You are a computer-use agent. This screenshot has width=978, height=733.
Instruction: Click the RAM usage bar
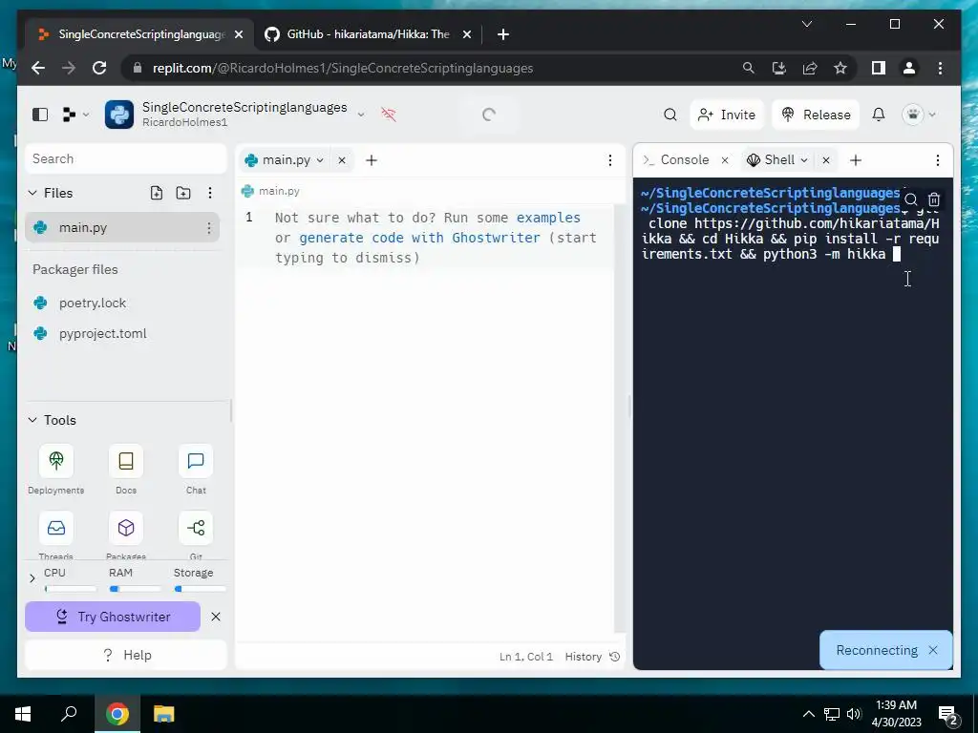point(136,589)
